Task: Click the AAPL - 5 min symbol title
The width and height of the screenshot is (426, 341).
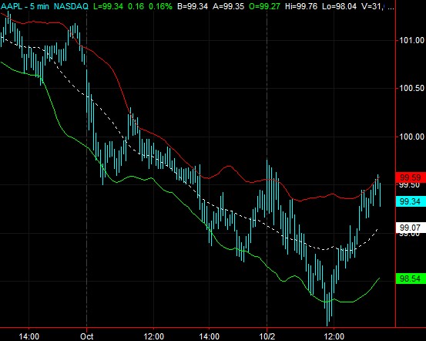Action: click(25, 6)
